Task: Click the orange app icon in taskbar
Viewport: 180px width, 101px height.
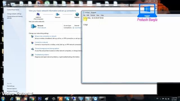Action: (x=60, y=99)
